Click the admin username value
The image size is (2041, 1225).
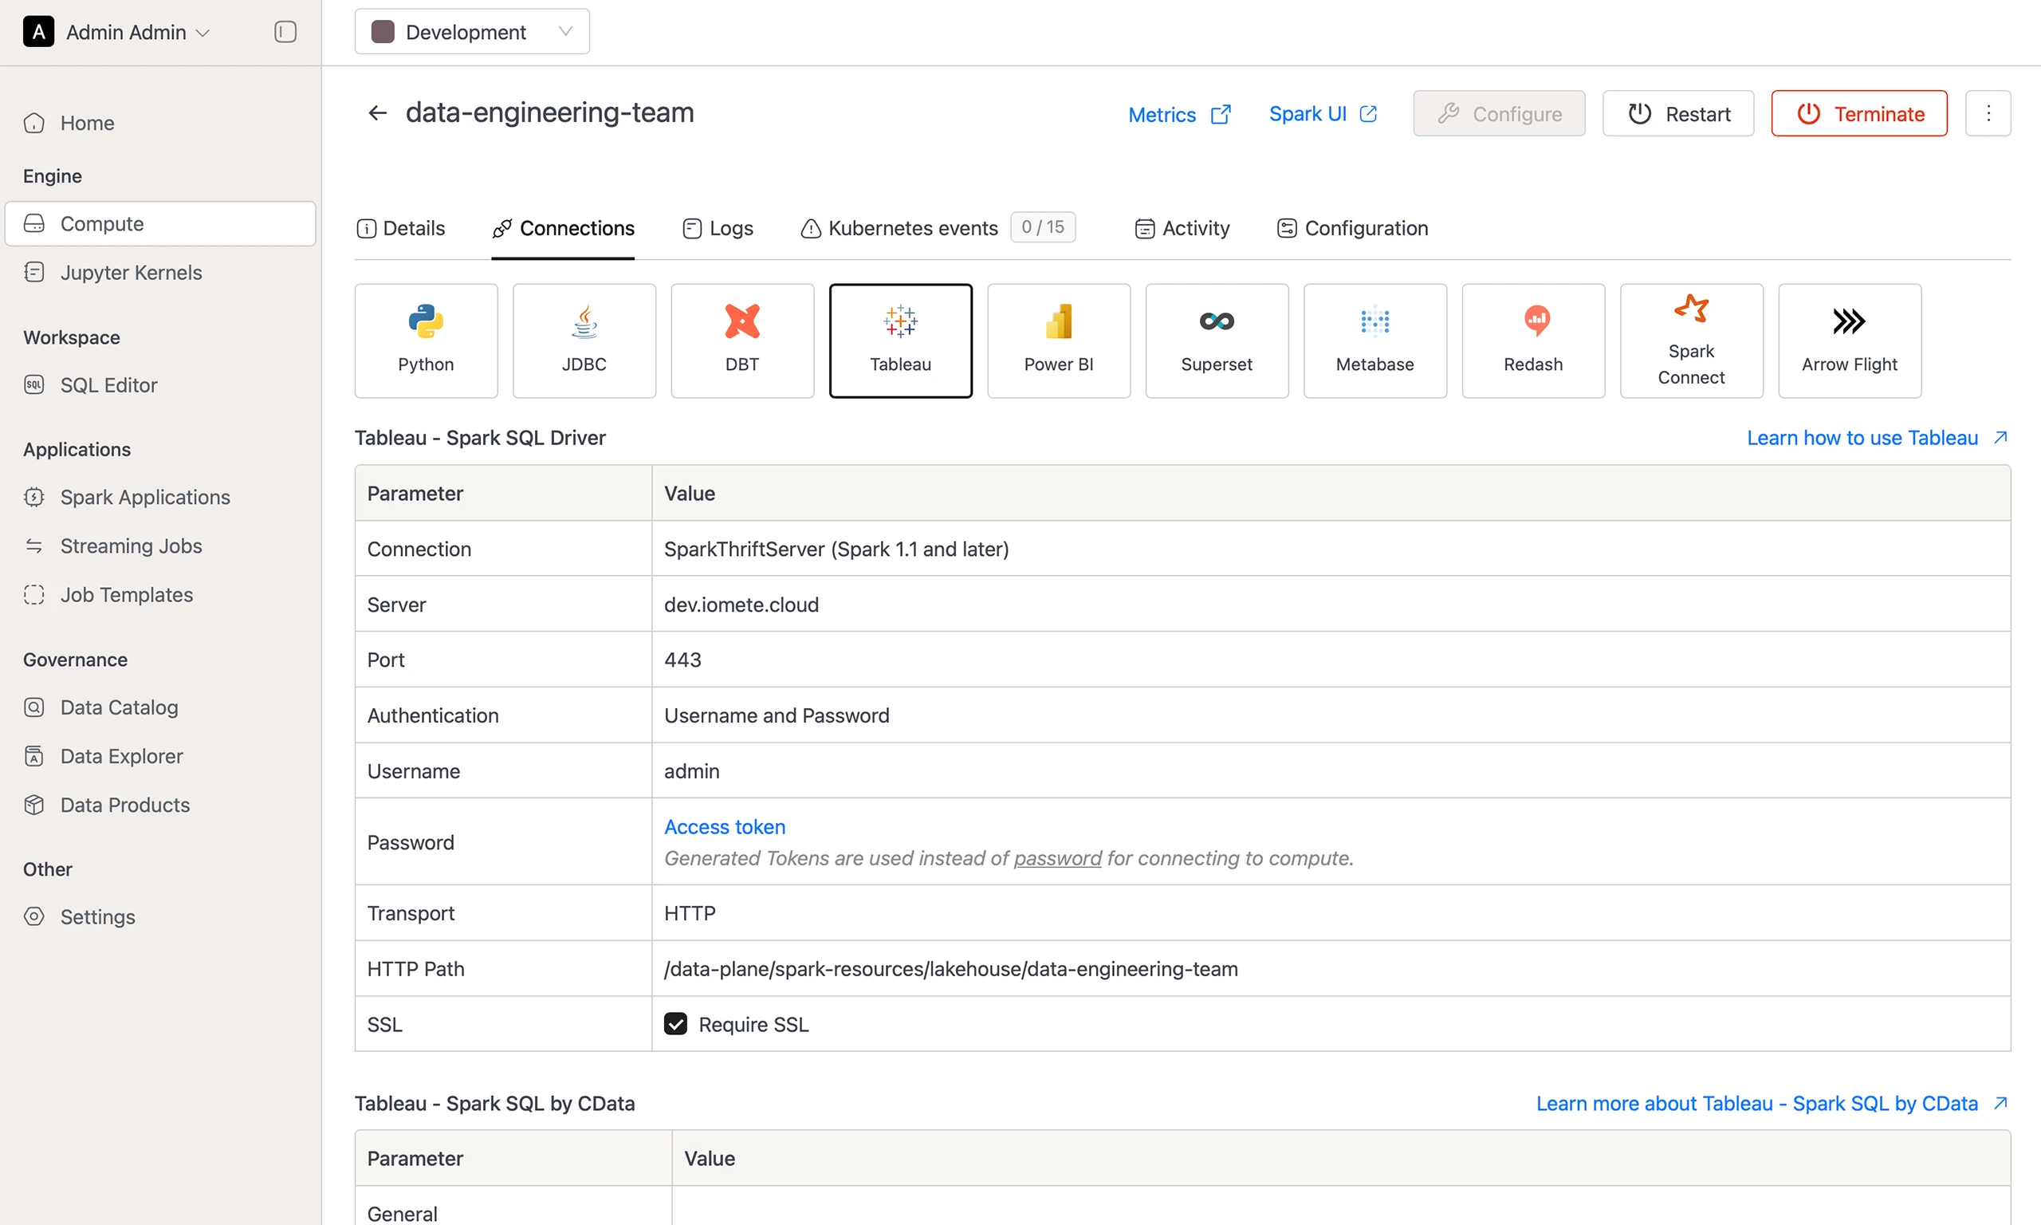point(691,771)
